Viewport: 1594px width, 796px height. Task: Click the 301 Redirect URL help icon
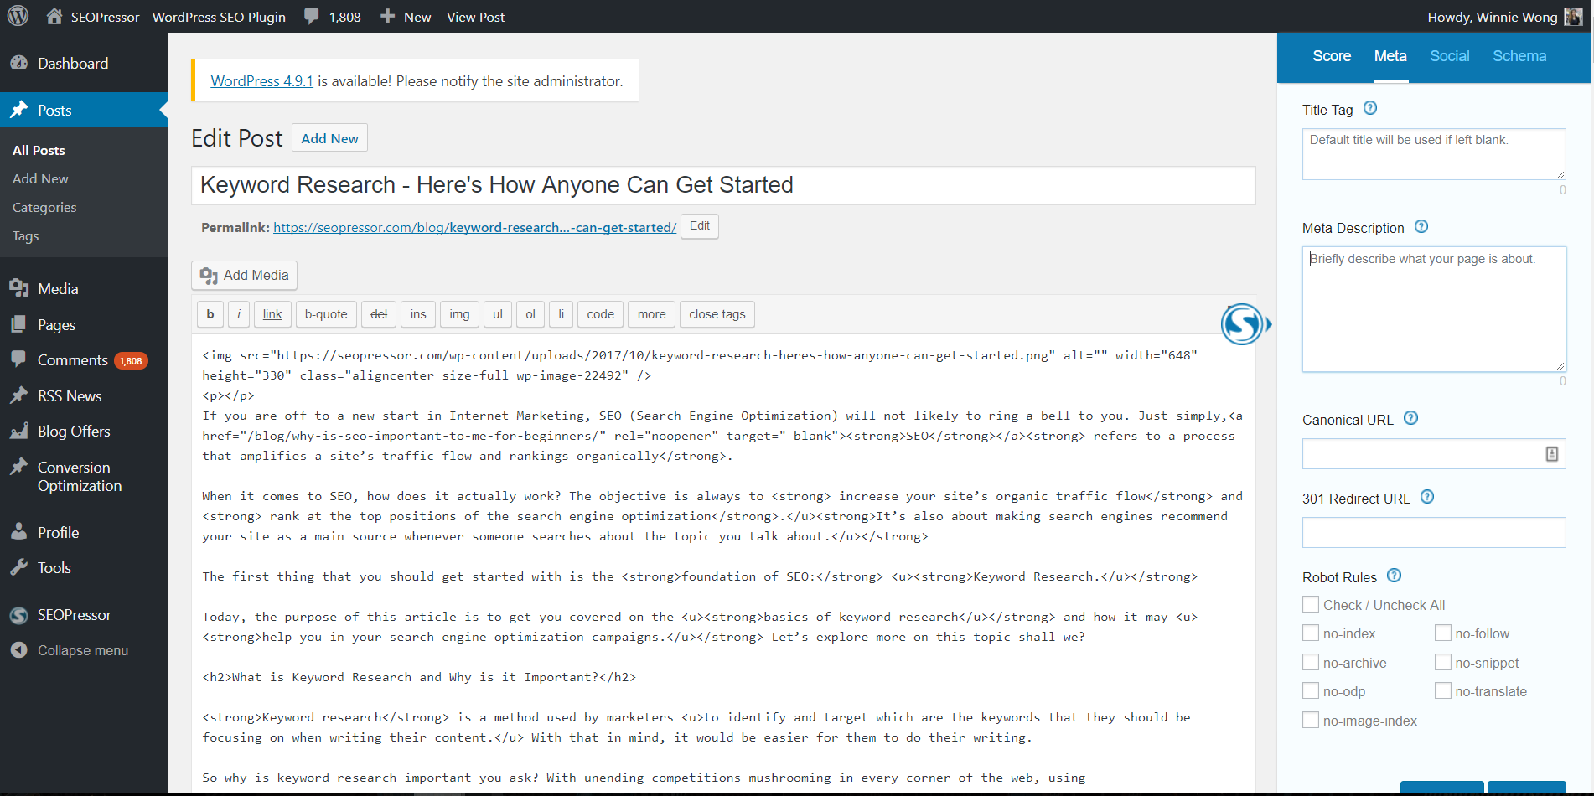tap(1428, 497)
